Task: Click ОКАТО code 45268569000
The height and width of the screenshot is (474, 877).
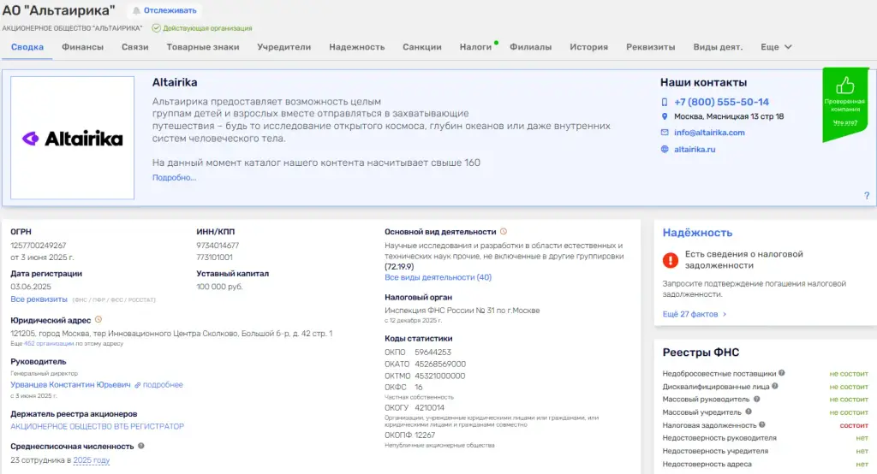Action: point(440,364)
